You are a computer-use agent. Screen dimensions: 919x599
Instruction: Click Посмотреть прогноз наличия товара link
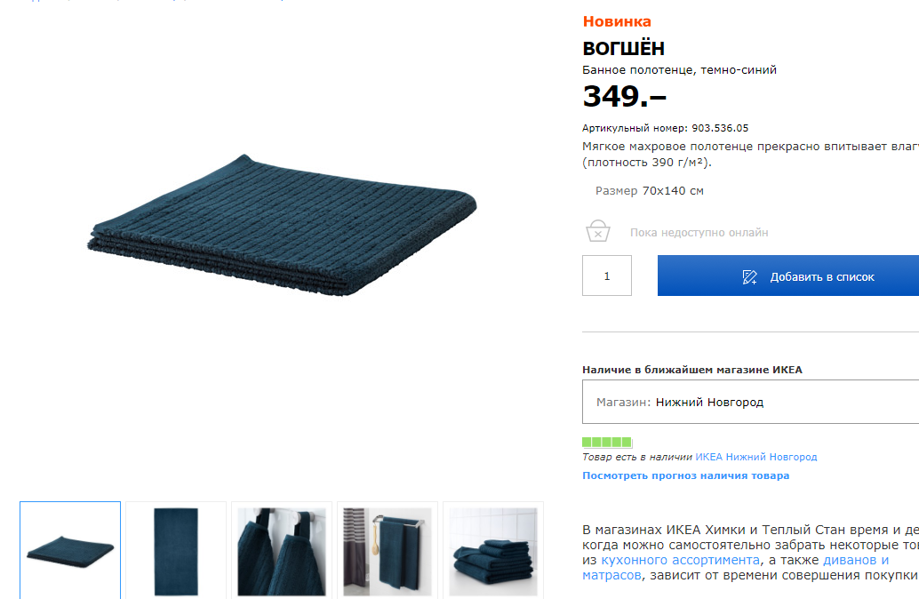686,475
